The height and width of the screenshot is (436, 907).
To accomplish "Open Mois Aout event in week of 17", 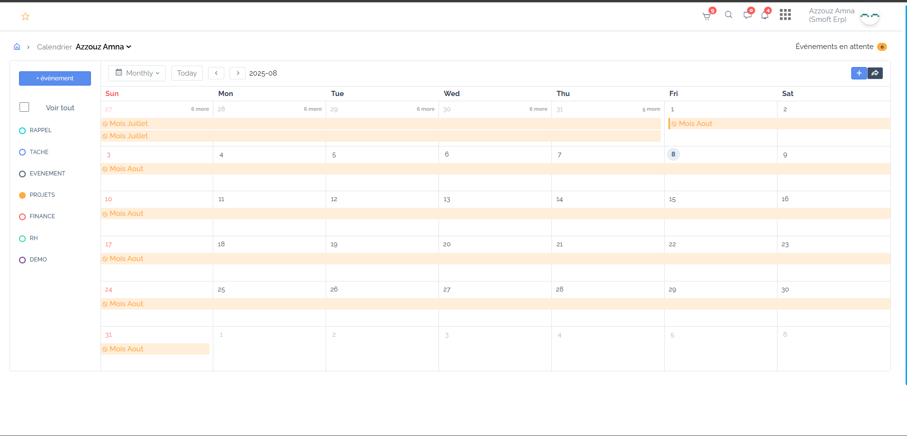I will (x=496, y=259).
